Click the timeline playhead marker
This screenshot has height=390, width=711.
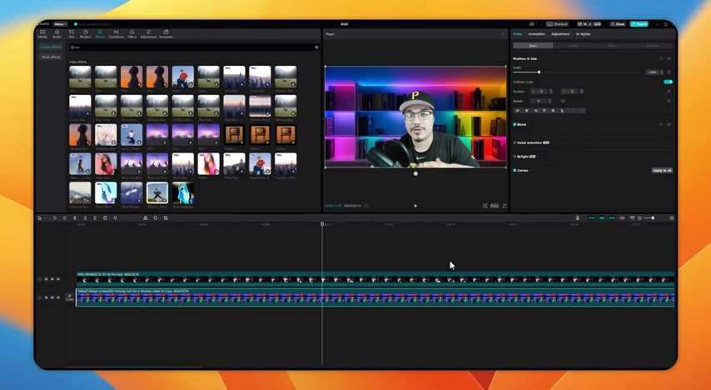click(322, 224)
